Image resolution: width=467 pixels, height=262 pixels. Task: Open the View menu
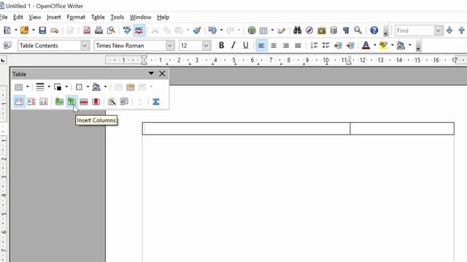click(35, 17)
